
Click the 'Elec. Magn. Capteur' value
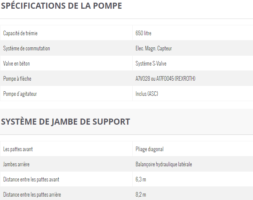(x=154, y=48)
